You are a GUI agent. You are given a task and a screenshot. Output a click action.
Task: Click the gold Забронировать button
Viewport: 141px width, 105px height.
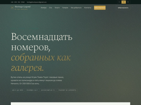click(x=100, y=8)
